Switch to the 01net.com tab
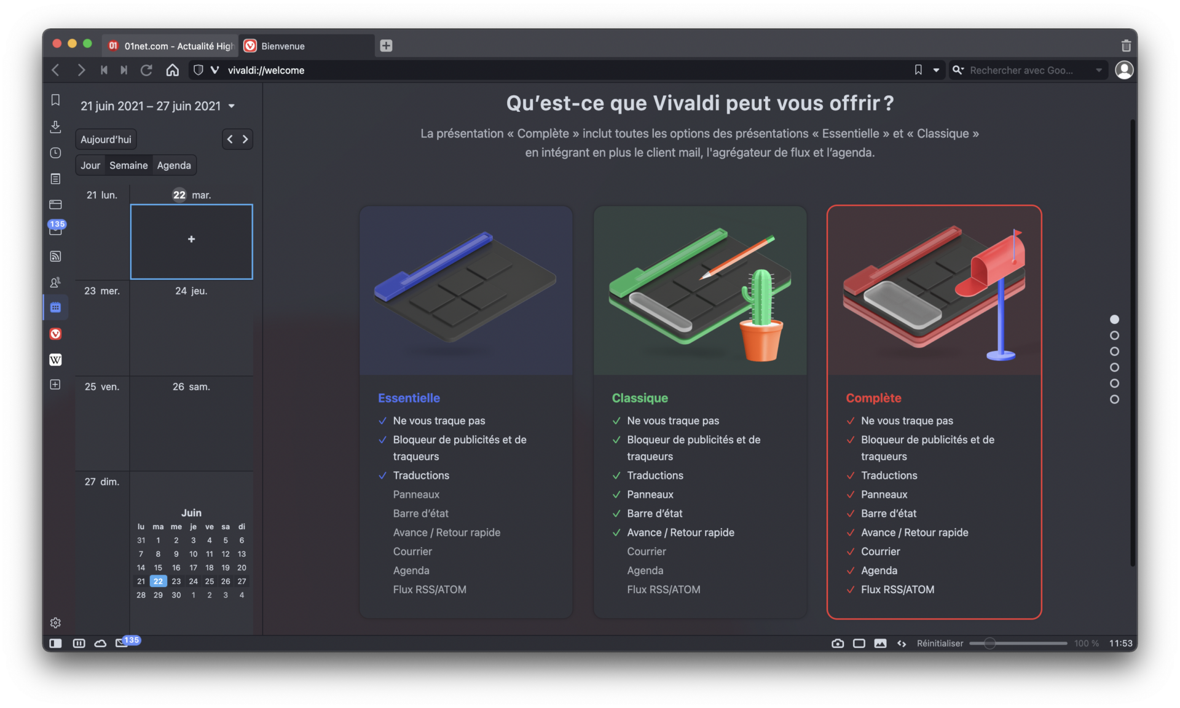This screenshot has width=1180, height=708. (x=170, y=46)
